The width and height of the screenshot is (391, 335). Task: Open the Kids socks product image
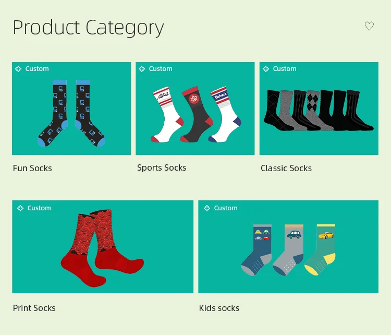[x=288, y=250]
